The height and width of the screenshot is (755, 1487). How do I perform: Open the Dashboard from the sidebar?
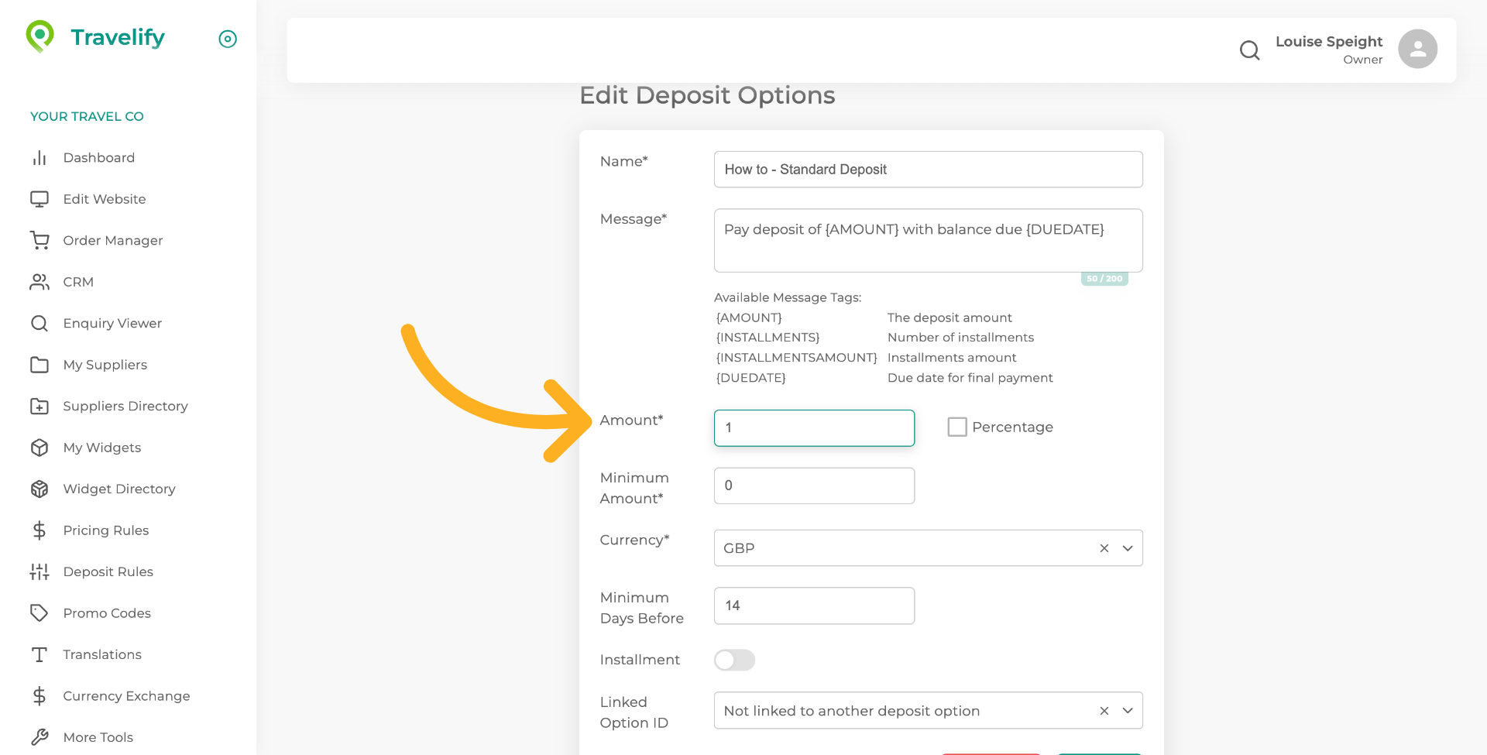(x=98, y=158)
